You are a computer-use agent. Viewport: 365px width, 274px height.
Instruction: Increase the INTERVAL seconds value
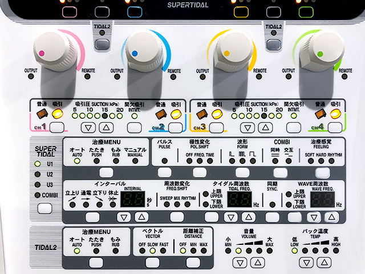(x=141, y=217)
